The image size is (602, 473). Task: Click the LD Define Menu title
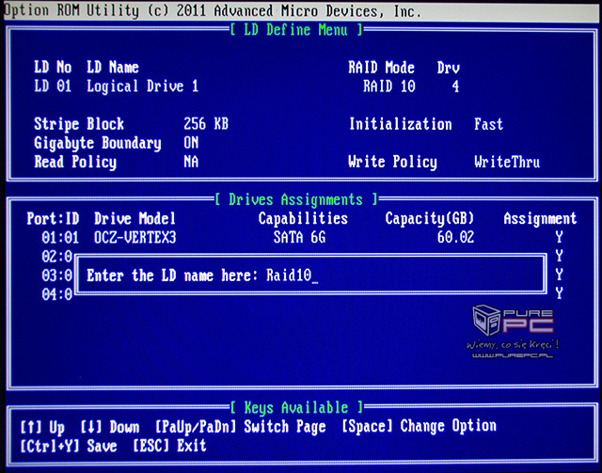point(296,30)
